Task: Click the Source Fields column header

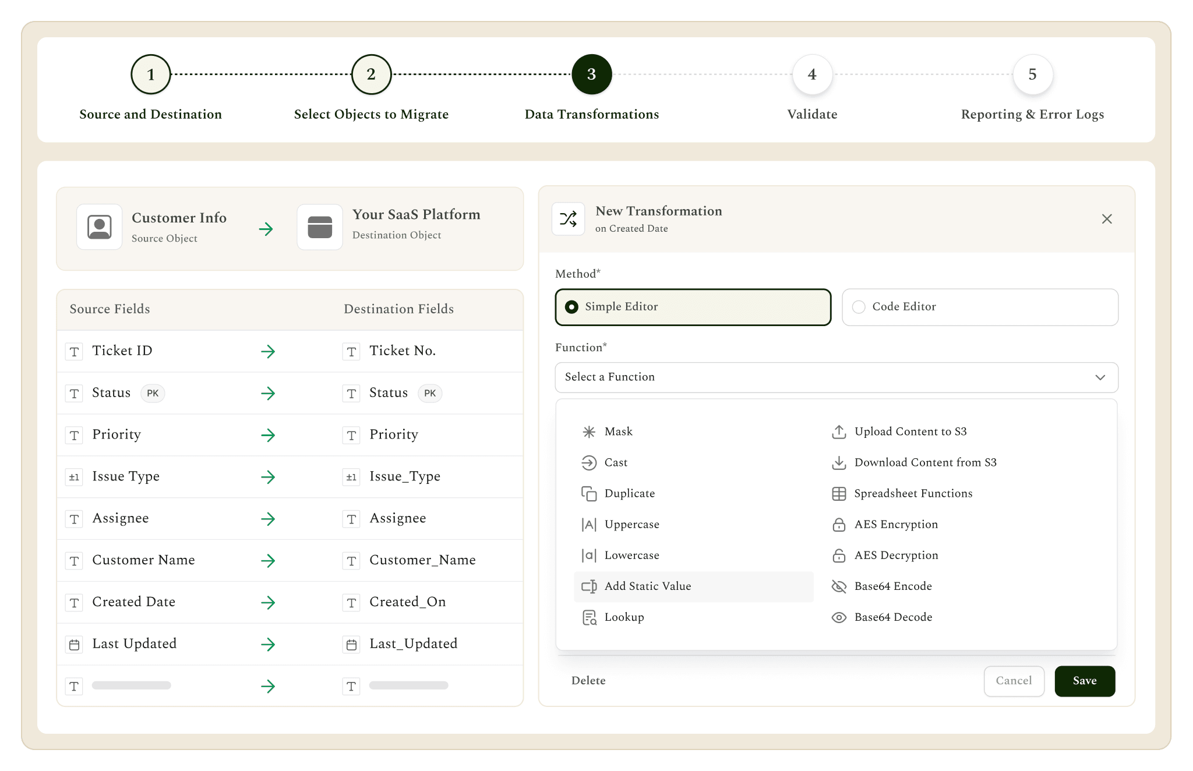Action: 110,309
